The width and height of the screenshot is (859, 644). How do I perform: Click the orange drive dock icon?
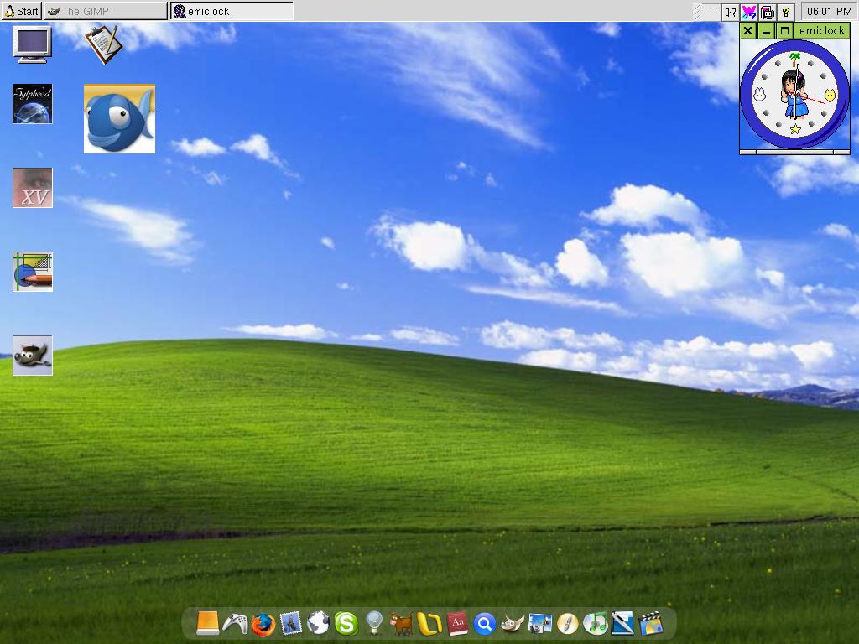click(207, 624)
